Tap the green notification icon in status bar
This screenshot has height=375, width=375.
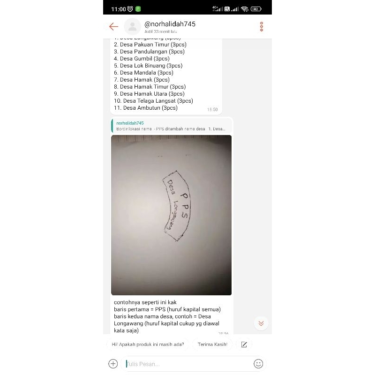(138, 9)
